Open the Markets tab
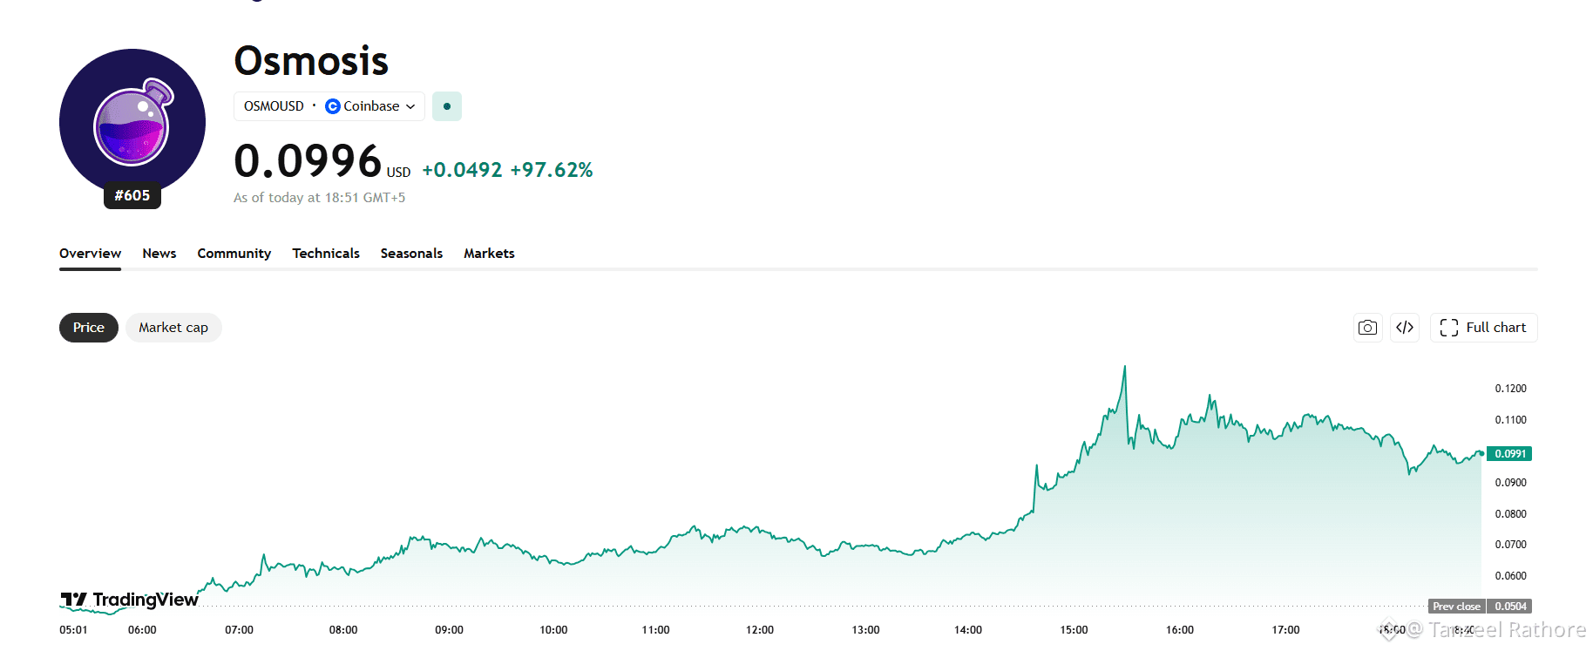 click(x=489, y=254)
